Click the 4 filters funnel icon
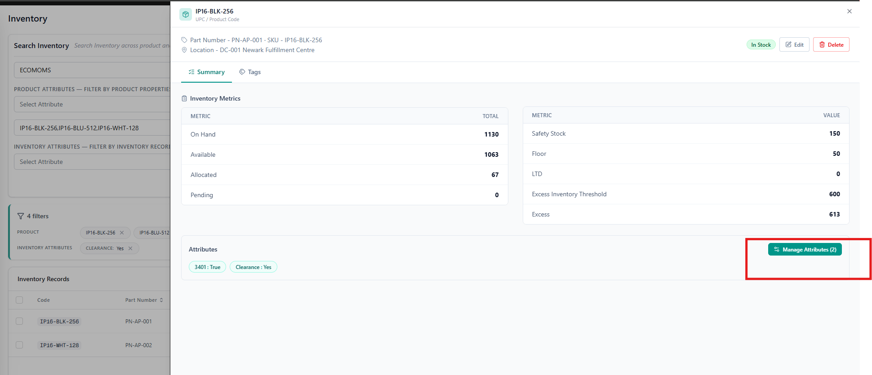This screenshot has width=872, height=375. (21, 216)
